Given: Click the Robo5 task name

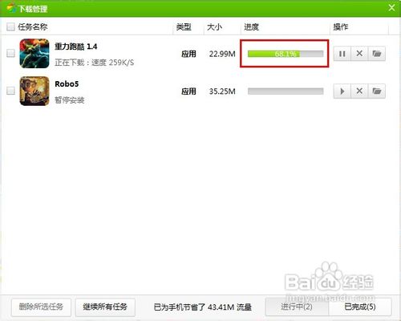Looking at the screenshot, I should 67,84.
